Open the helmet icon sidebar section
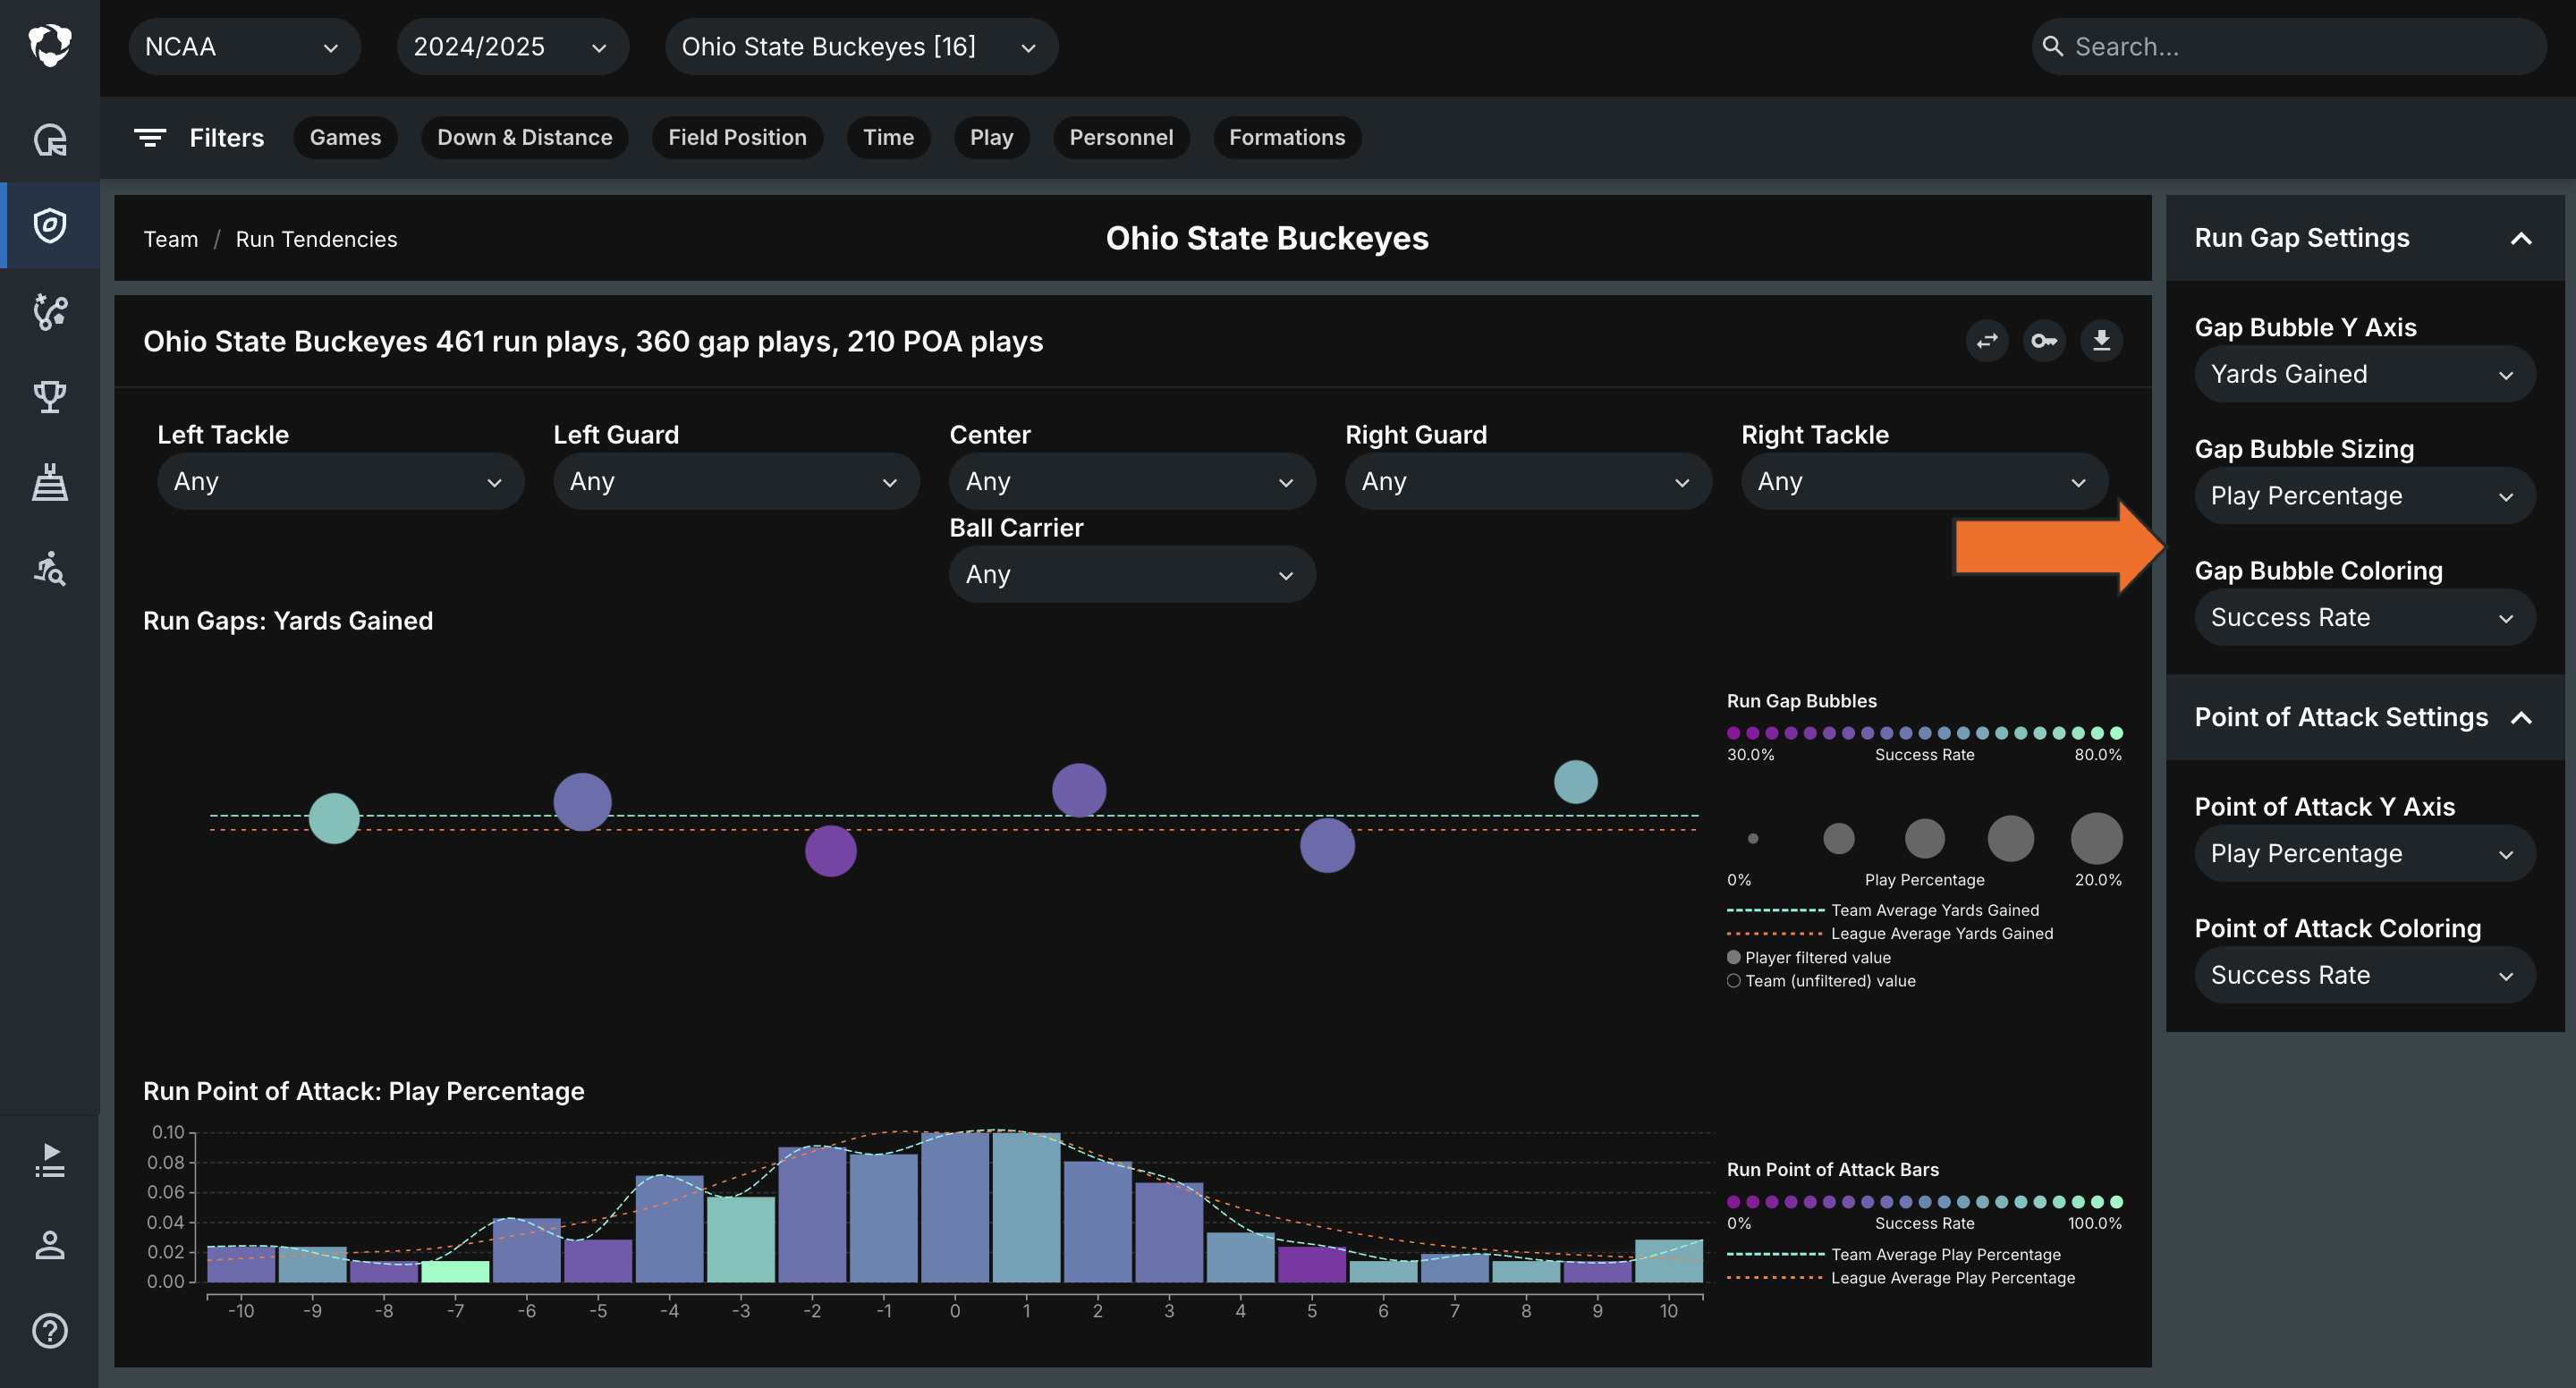 pyautogui.click(x=50, y=139)
